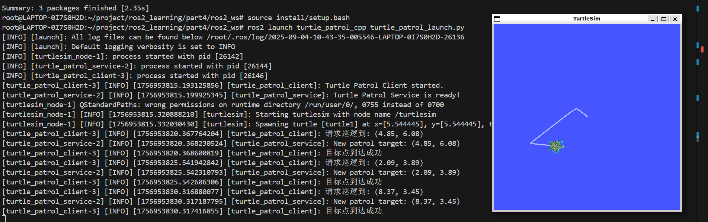
Task: Click the red marker in the scrollbar gutter
Action: pyautogui.click(x=702, y=49)
